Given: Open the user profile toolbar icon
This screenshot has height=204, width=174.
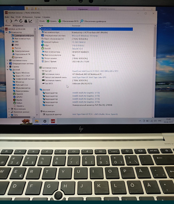Looking at the screenshot, I should click(26, 21).
